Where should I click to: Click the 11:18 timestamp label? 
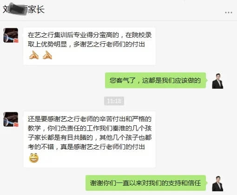[x=114, y=101]
